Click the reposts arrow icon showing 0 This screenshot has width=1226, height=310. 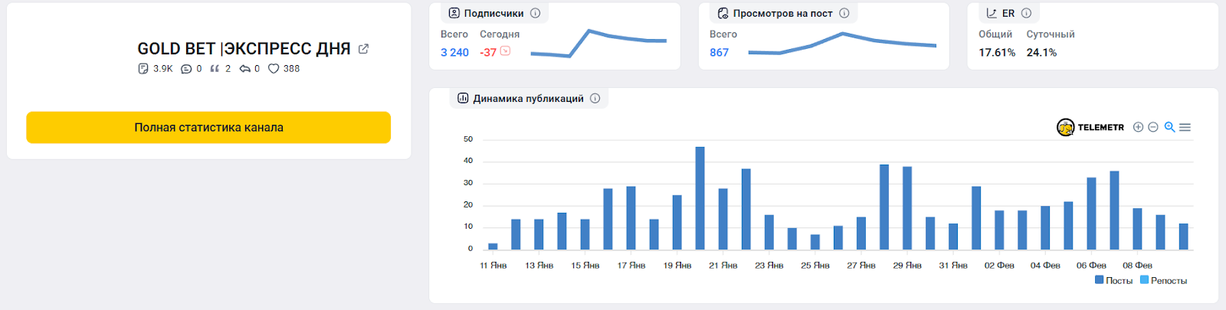[x=245, y=69]
